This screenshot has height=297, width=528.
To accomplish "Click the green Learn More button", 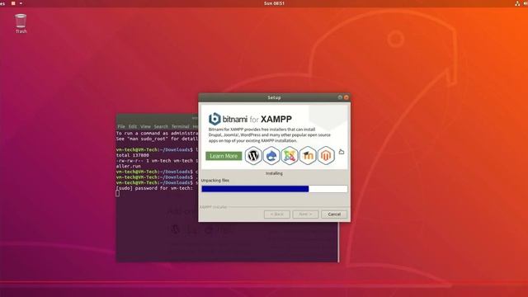I will tap(224, 156).
